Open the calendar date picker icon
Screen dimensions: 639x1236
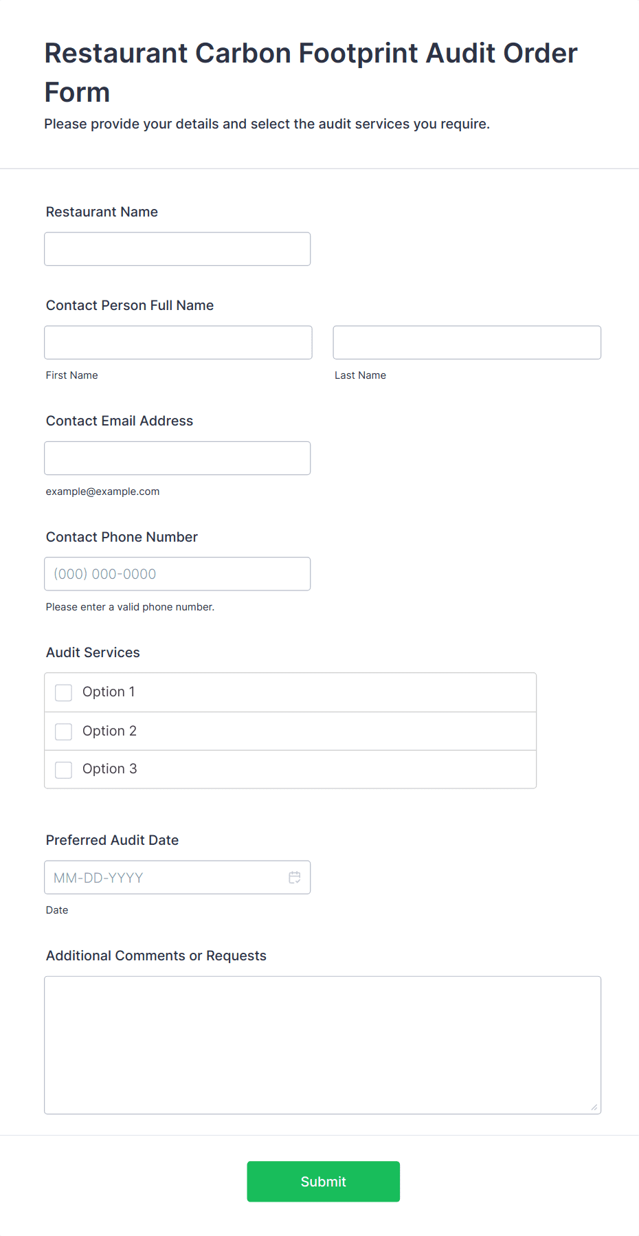coord(295,877)
